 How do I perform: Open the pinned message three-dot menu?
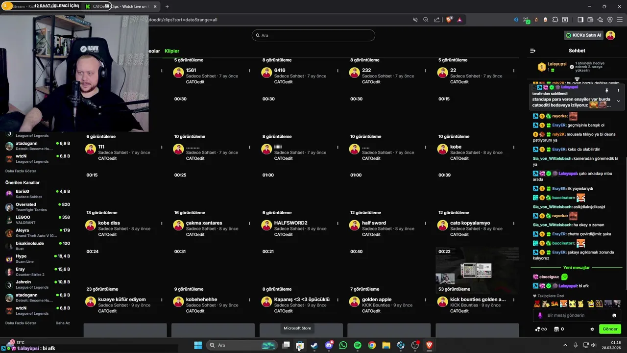(x=618, y=91)
